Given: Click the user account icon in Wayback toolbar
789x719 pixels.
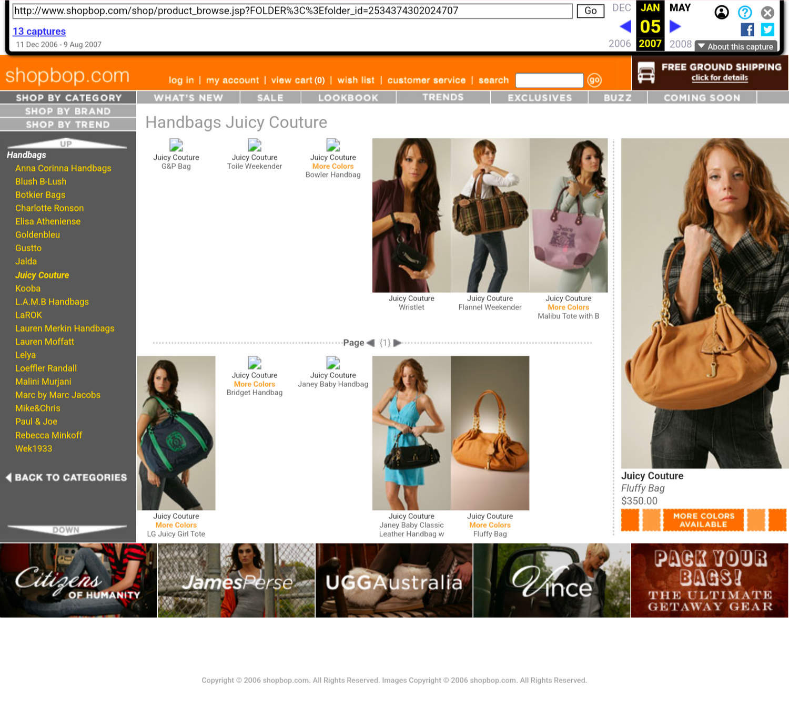Looking at the screenshot, I should click(x=722, y=12).
